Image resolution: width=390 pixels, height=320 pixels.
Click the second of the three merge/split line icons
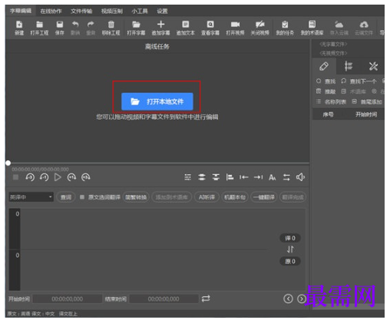point(202,177)
